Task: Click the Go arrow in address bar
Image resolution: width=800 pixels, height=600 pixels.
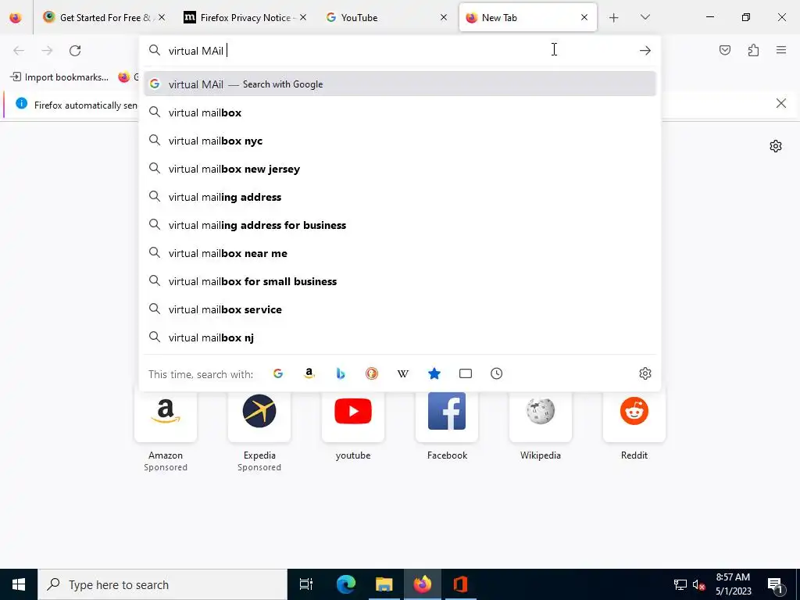Action: click(645, 51)
